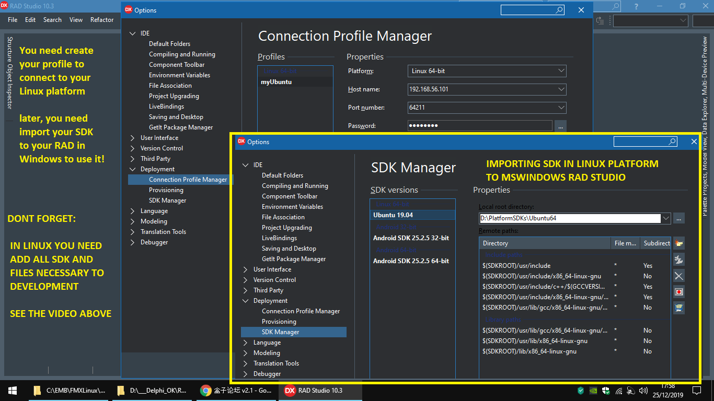Open the Local root directory dropdown arrow
The width and height of the screenshot is (714, 401).
tap(666, 218)
